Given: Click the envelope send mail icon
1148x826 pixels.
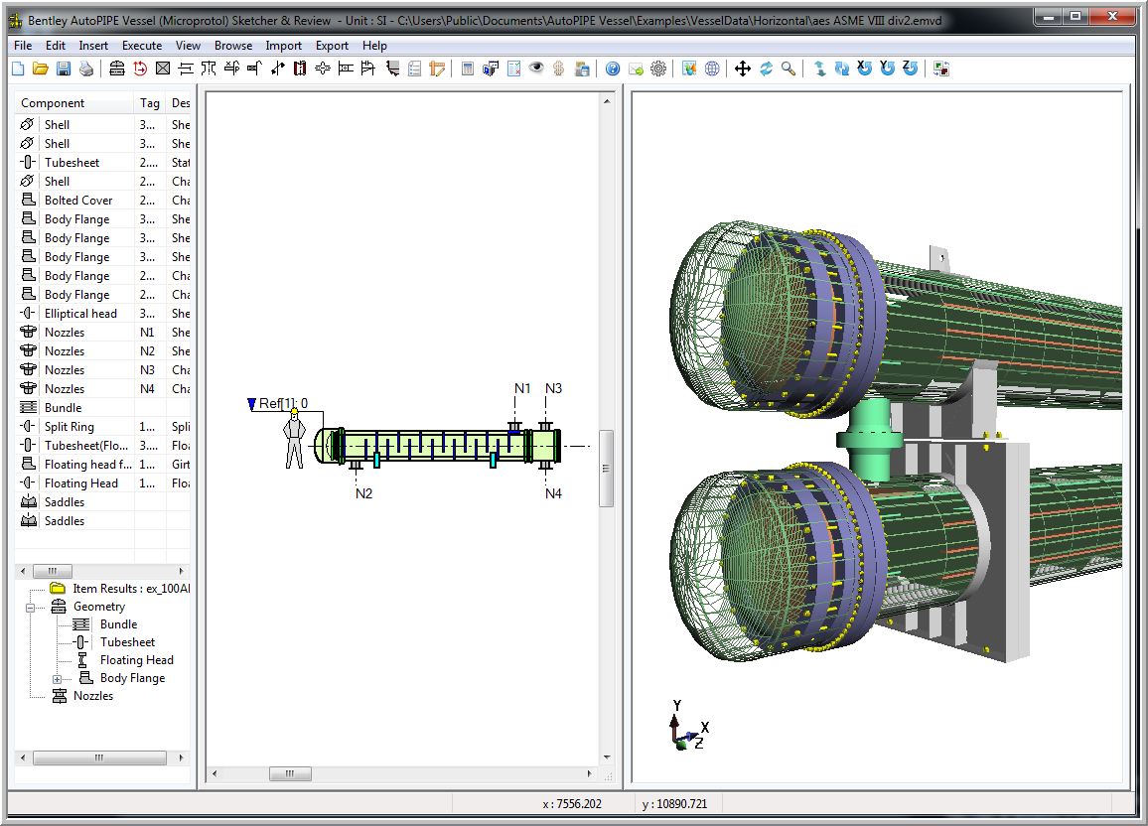Looking at the screenshot, I should point(636,69).
